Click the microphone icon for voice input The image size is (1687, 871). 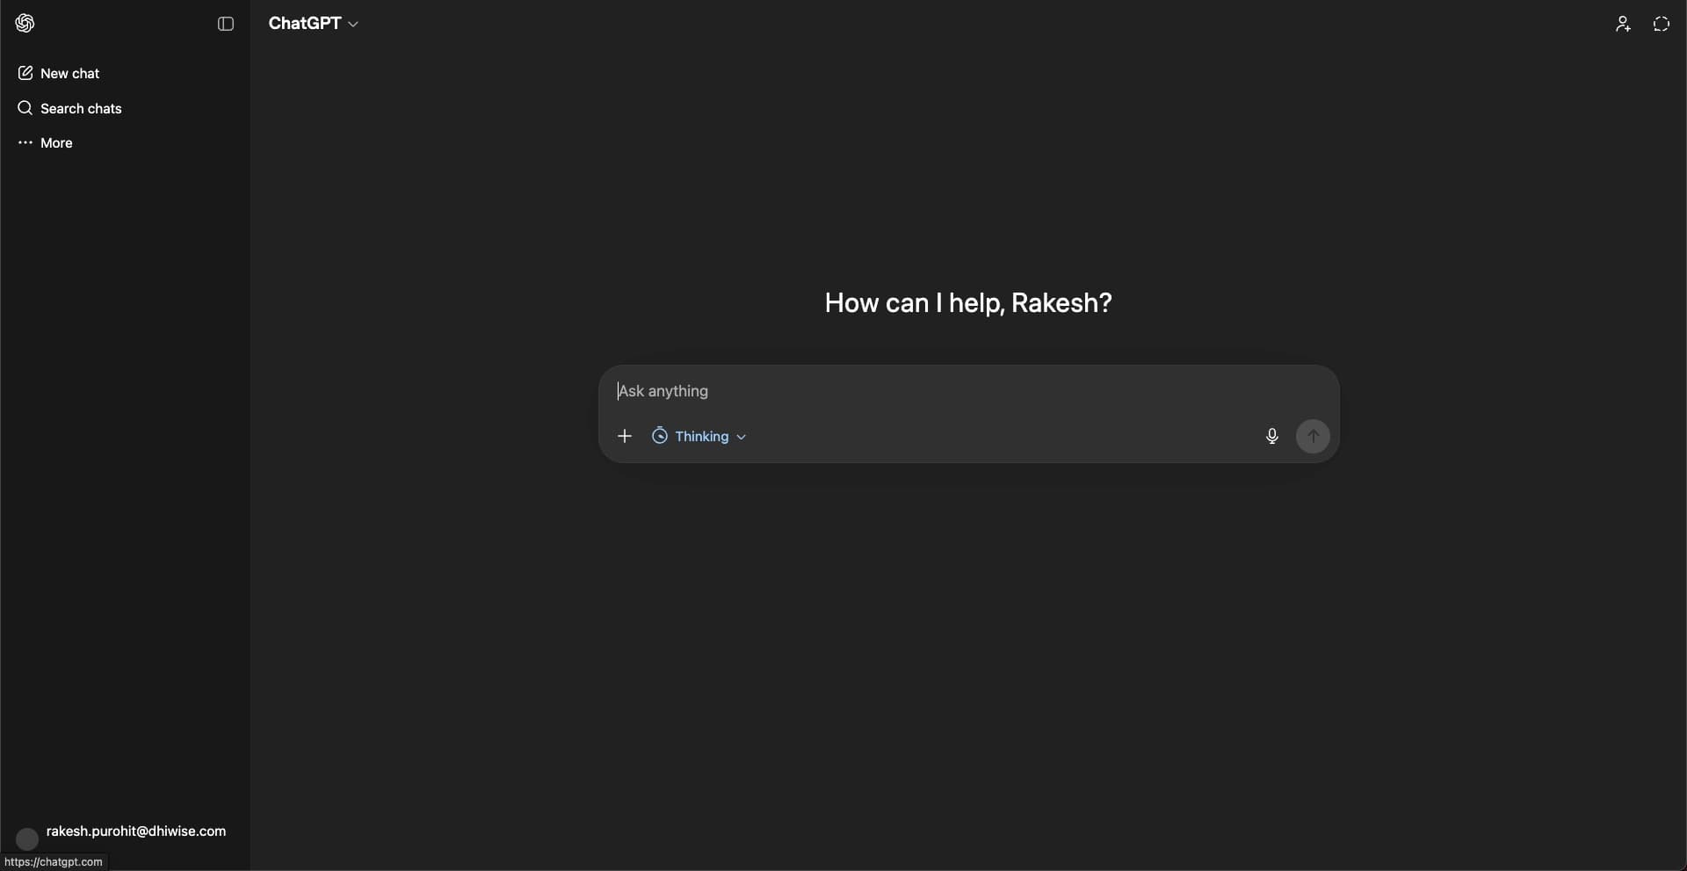[1272, 436]
